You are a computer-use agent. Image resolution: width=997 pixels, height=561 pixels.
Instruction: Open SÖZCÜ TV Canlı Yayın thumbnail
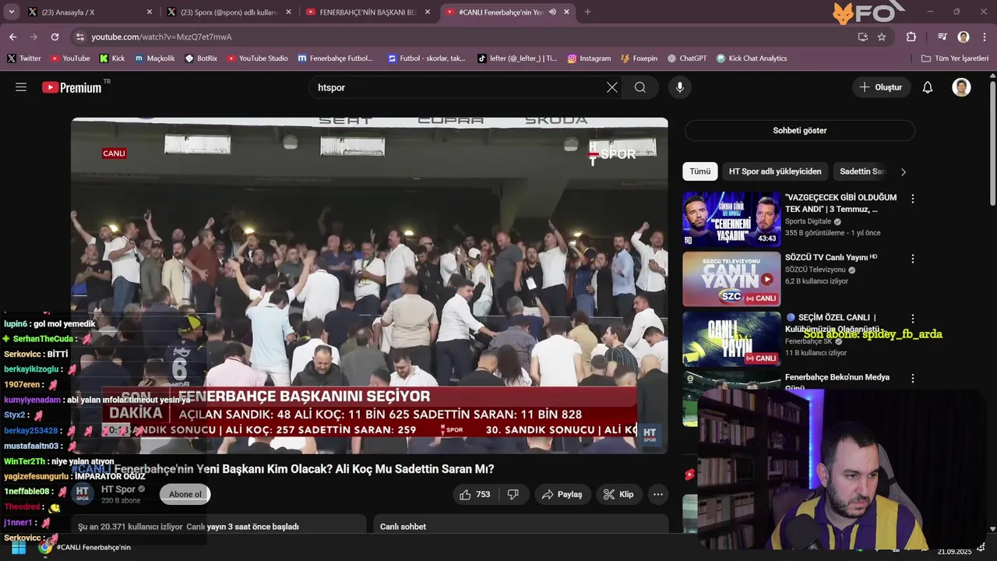[731, 279]
